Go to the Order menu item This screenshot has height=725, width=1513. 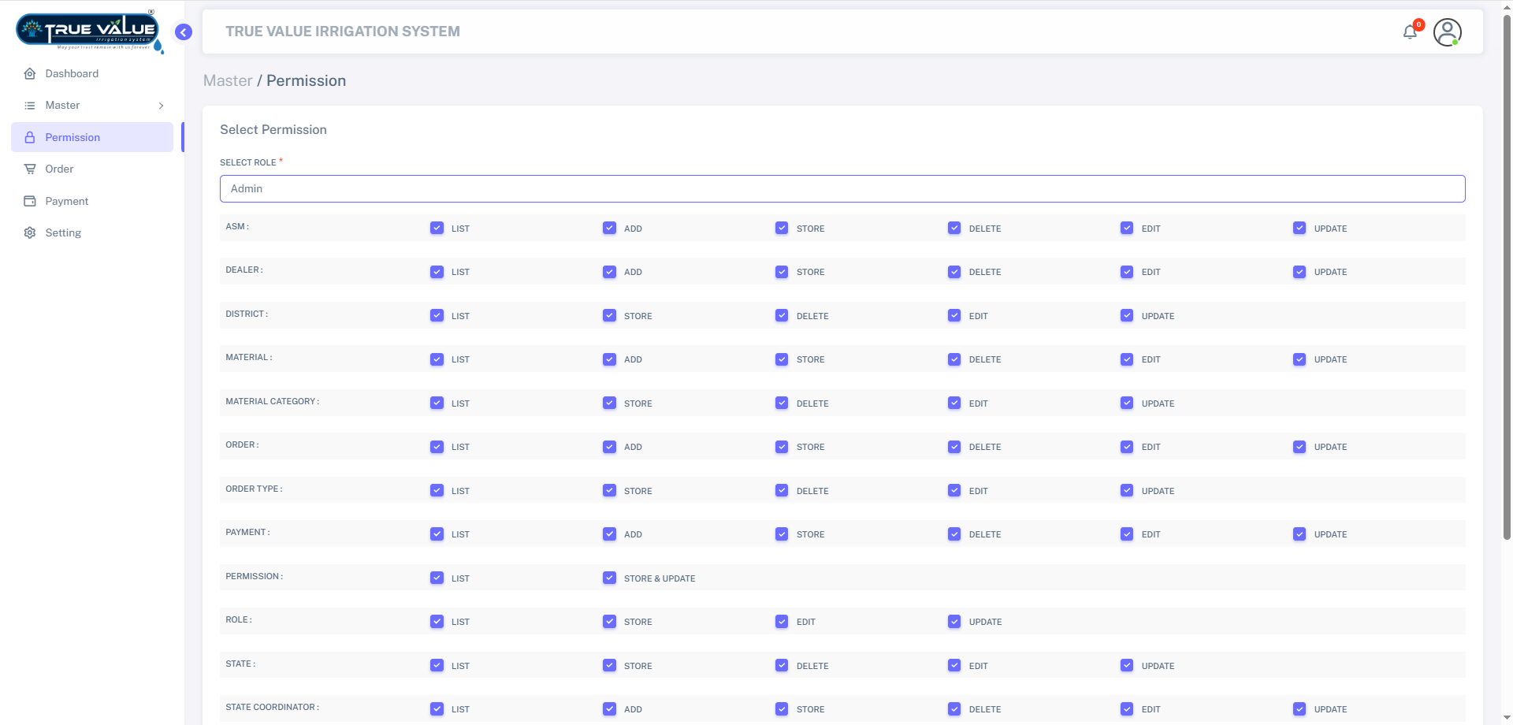(x=59, y=169)
